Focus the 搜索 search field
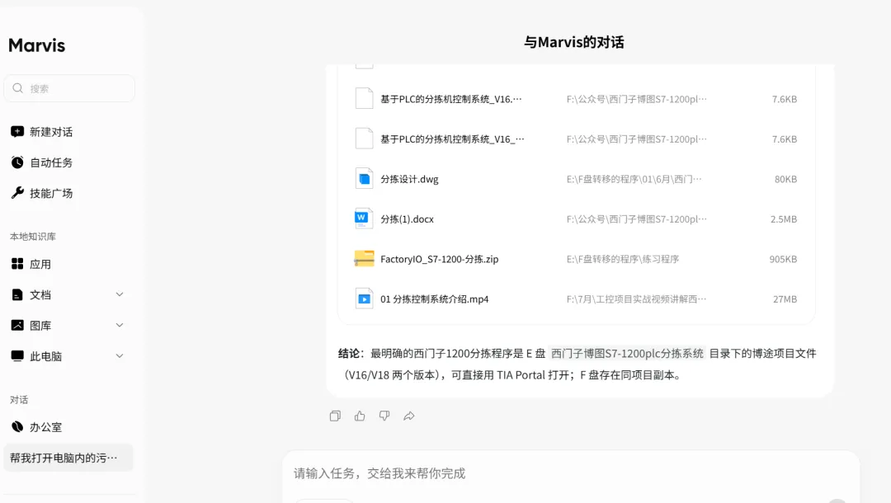The height and width of the screenshot is (503, 891). coord(69,88)
